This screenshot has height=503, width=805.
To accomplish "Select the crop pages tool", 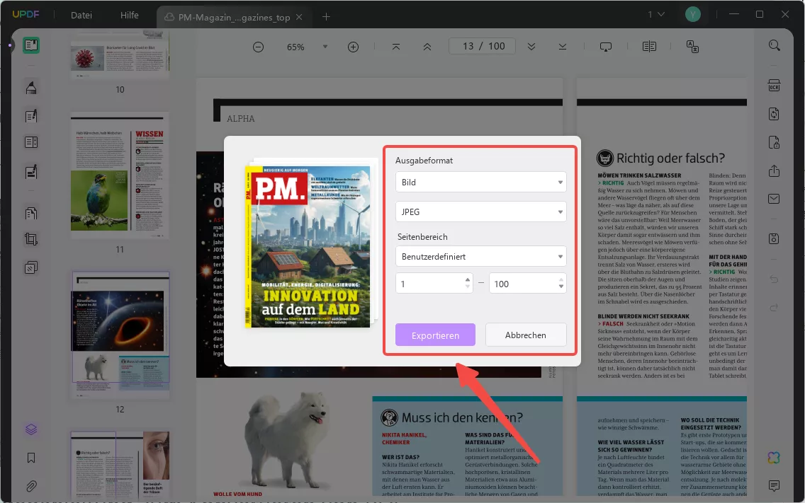I will 31,239.
